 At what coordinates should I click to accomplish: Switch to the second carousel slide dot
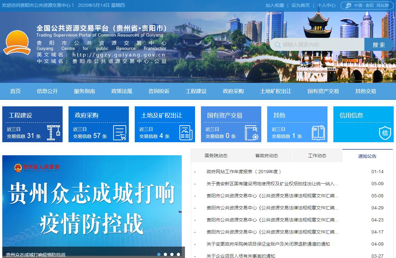165,254
